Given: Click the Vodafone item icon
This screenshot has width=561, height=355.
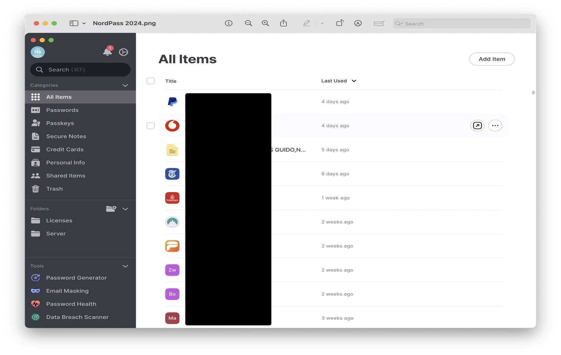Looking at the screenshot, I should [172, 126].
